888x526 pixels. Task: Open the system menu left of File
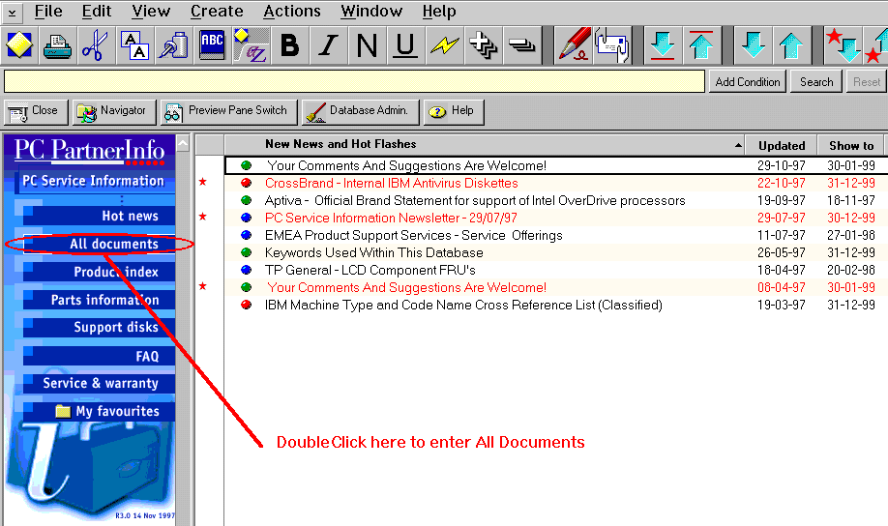12,13
